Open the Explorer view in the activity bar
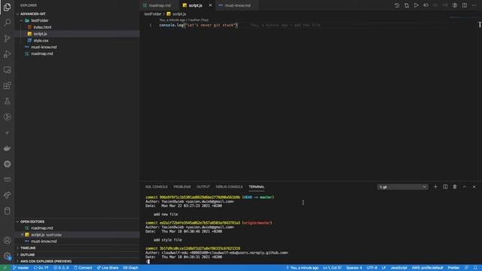482x271 pixels. (x=7, y=7)
